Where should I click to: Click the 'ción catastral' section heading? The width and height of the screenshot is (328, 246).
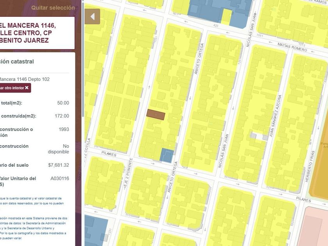(x=17, y=62)
